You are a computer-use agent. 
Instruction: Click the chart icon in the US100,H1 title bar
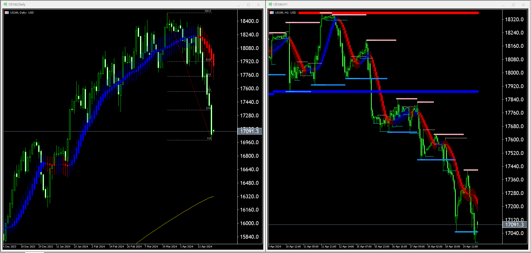[270, 4]
